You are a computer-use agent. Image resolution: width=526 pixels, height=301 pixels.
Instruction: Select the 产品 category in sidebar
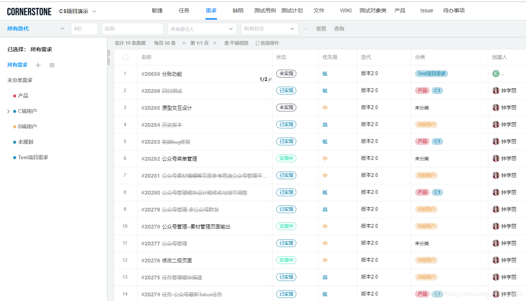[x=23, y=96]
